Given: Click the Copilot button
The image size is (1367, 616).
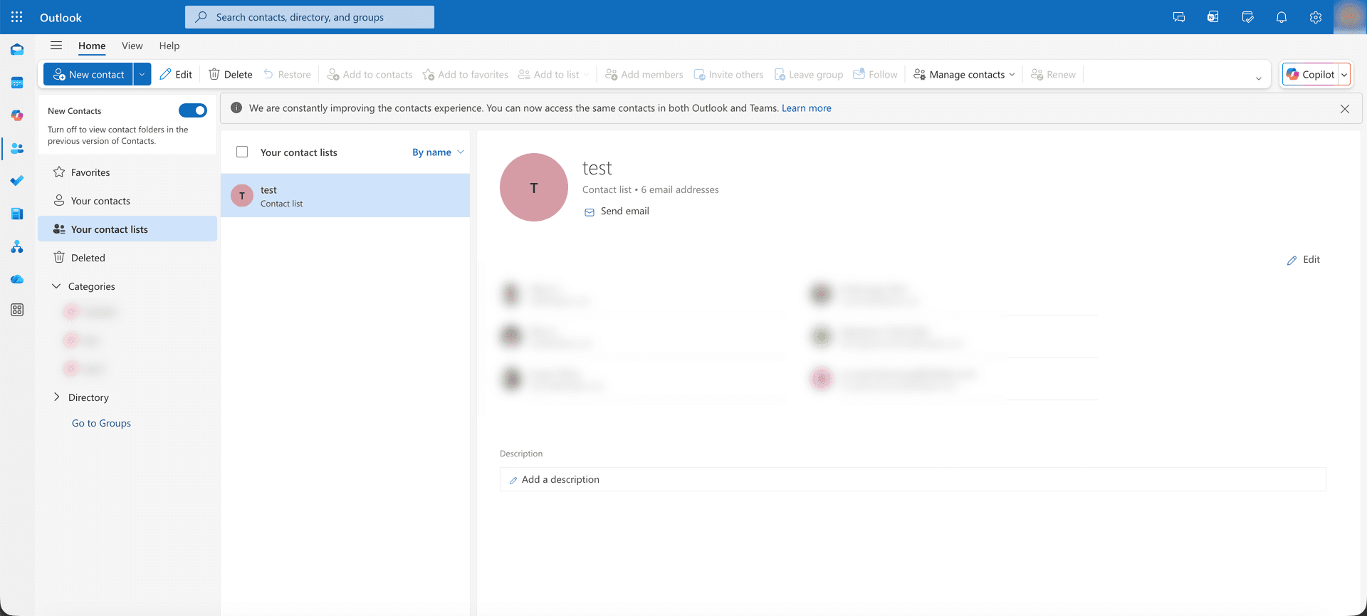Looking at the screenshot, I should pos(1311,74).
